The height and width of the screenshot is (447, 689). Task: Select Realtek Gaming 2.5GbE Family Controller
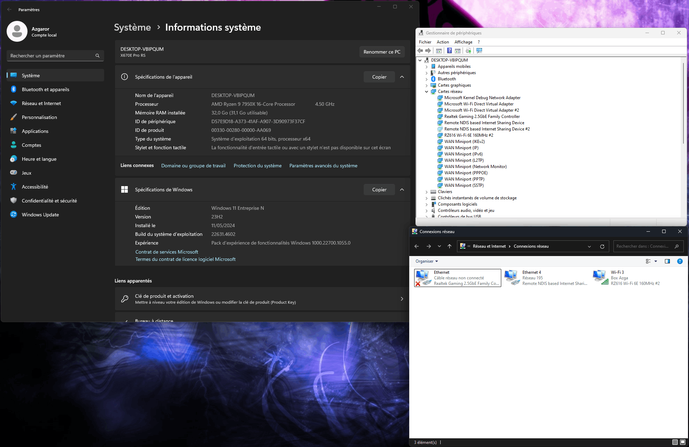click(x=482, y=117)
